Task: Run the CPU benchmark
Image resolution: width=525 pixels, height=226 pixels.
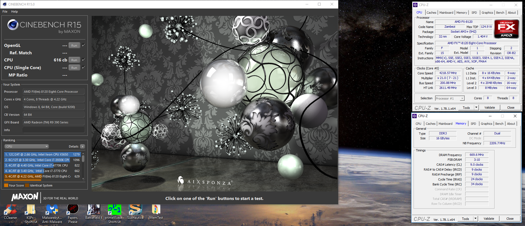Action: click(x=74, y=60)
